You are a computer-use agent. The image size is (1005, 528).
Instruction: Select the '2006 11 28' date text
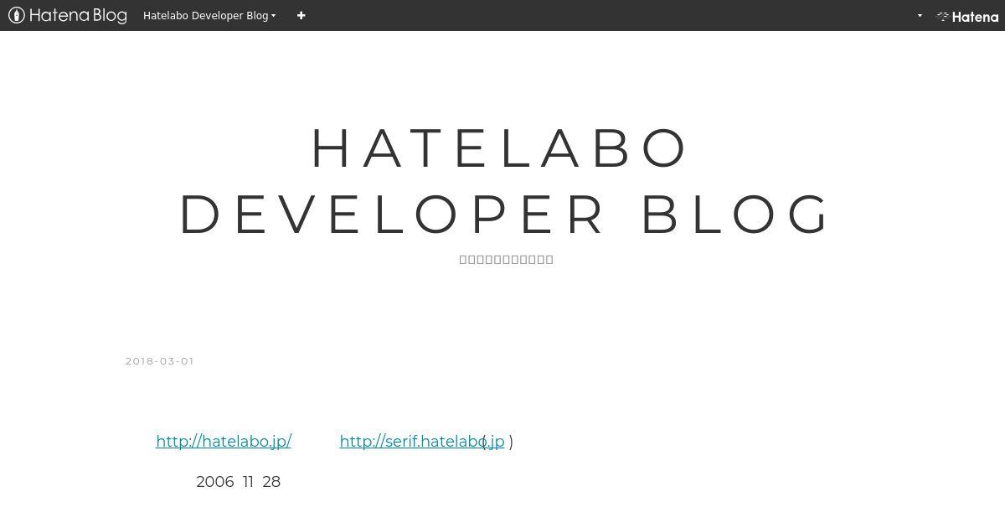(238, 481)
